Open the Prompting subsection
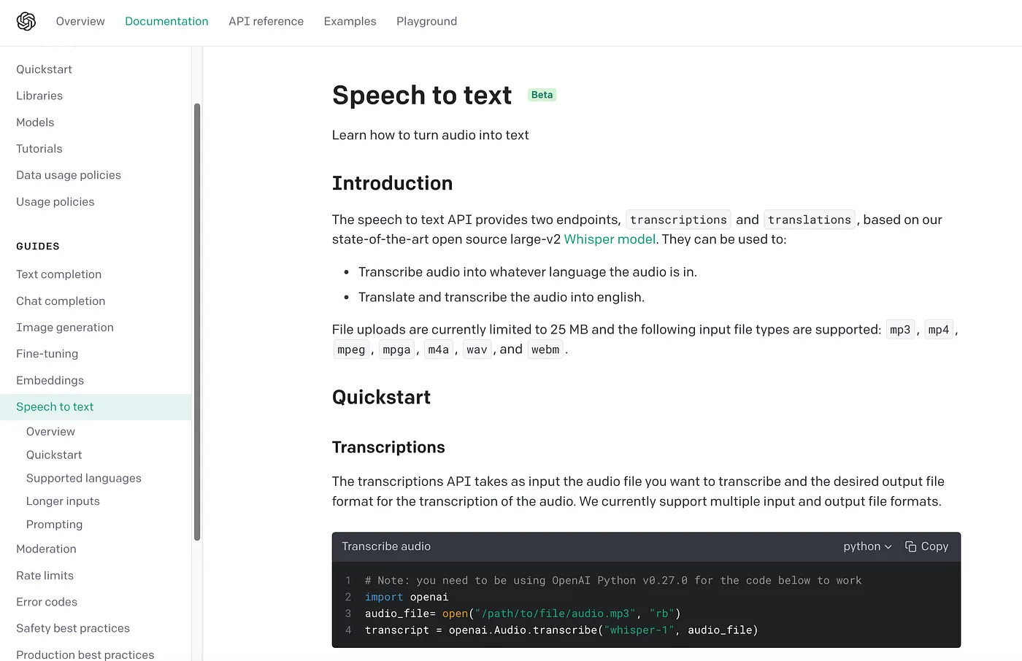The height and width of the screenshot is (661, 1022). [54, 525]
